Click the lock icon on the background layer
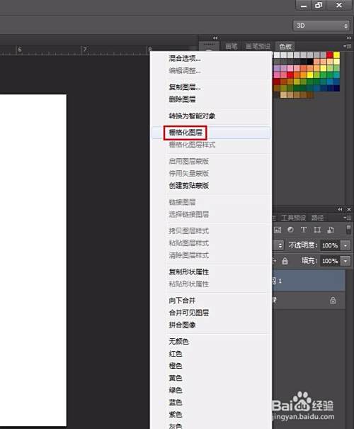This screenshot has height=429, width=354. point(333,301)
